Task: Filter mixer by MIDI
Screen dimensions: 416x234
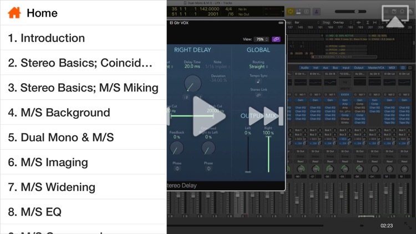Action: (x=392, y=68)
